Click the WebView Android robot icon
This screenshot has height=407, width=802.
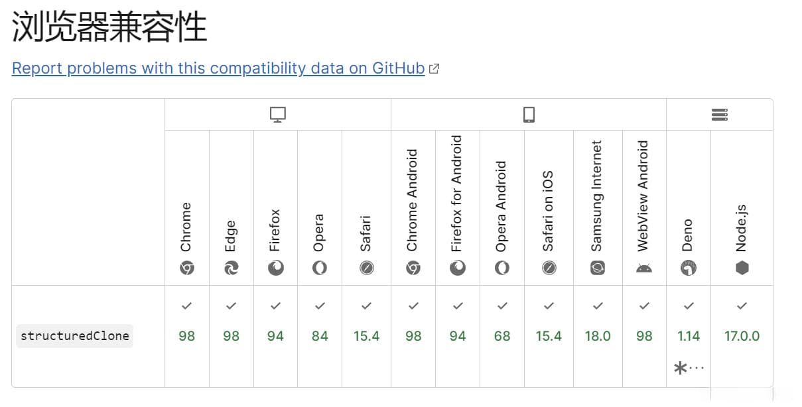[644, 268]
